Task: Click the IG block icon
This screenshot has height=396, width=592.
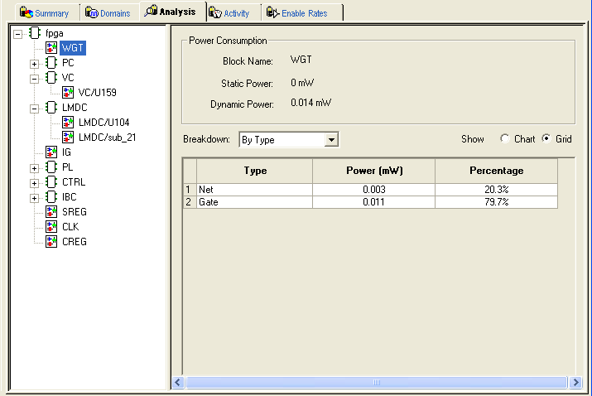Action: [51, 152]
